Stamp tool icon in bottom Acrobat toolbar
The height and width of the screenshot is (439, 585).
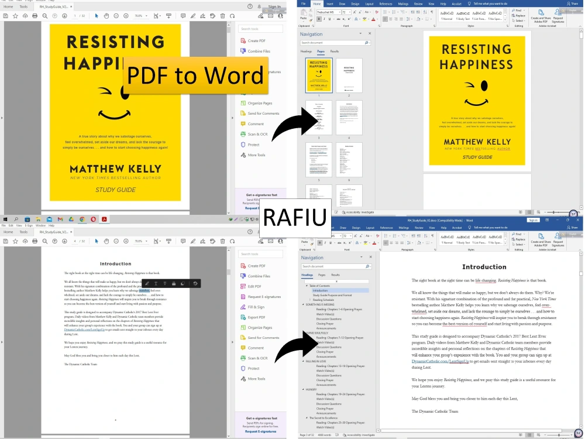(213, 241)
